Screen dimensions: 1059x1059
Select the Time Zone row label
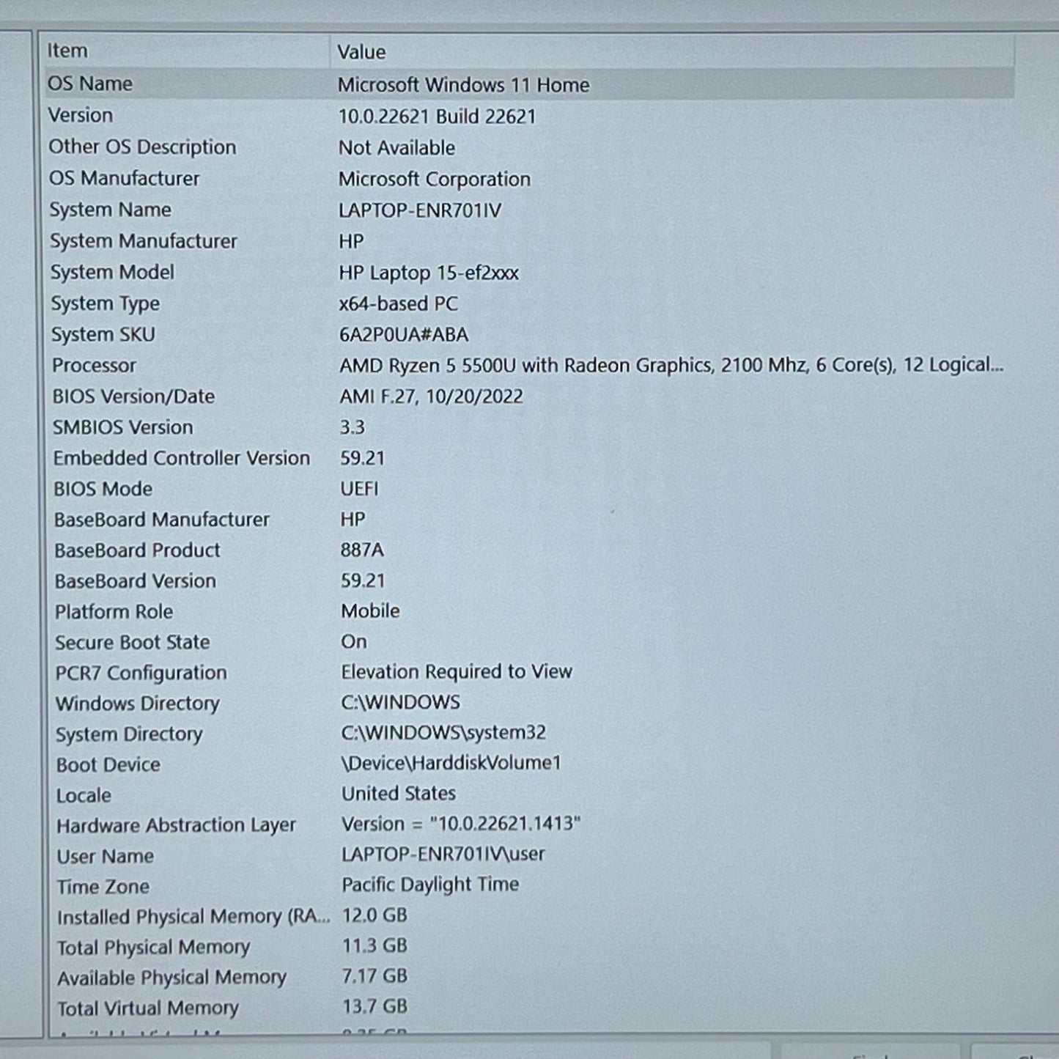click(x=103, y=888)
